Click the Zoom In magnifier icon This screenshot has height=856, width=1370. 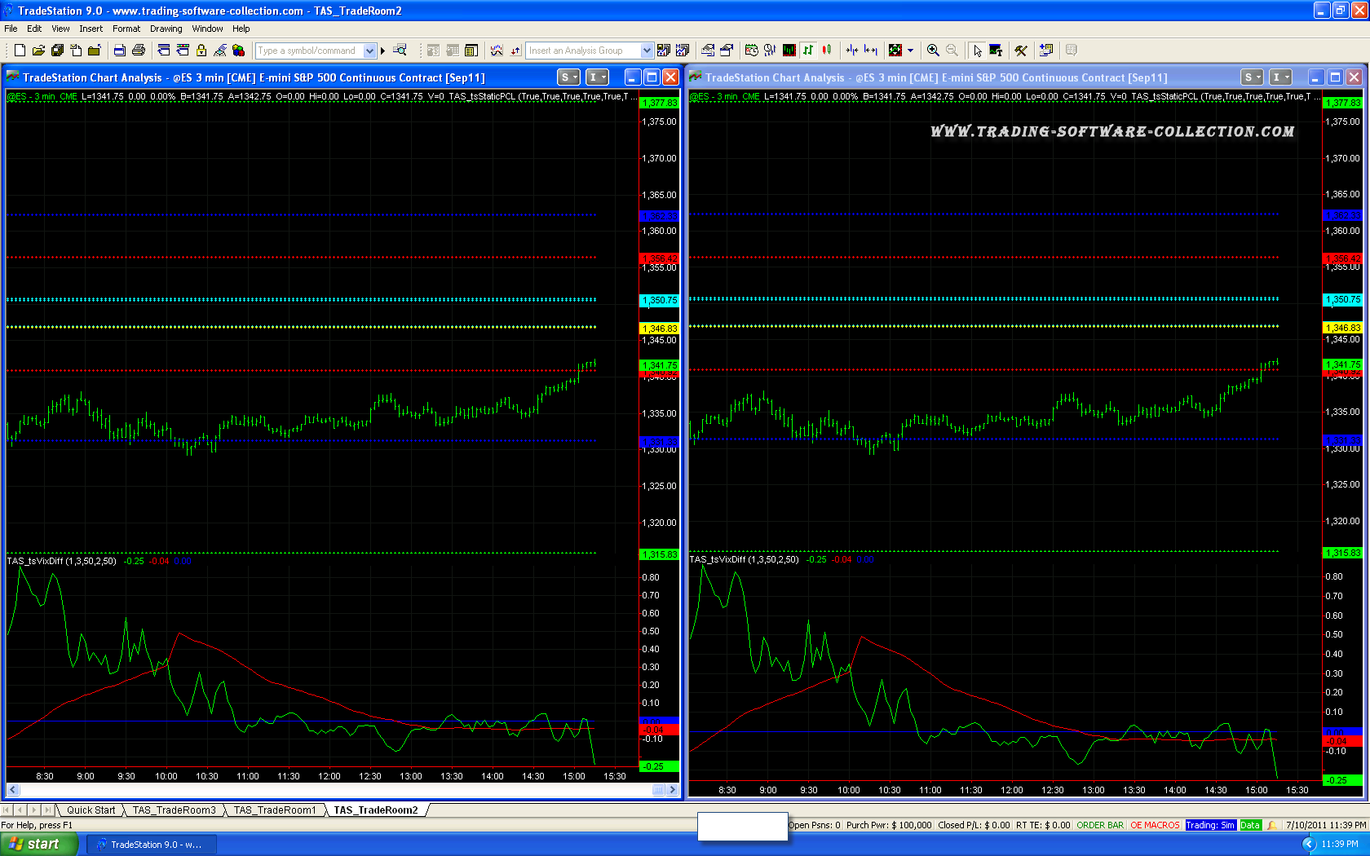click(x=933, y=51)
